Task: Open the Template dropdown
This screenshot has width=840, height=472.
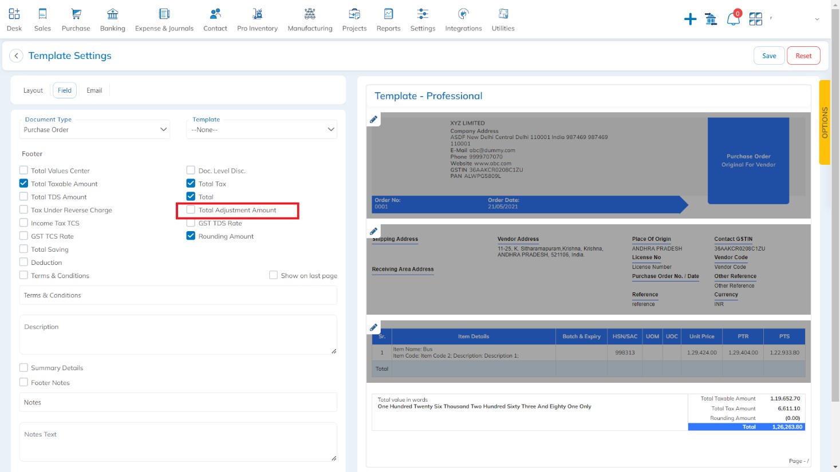Action: pos(262,129)
